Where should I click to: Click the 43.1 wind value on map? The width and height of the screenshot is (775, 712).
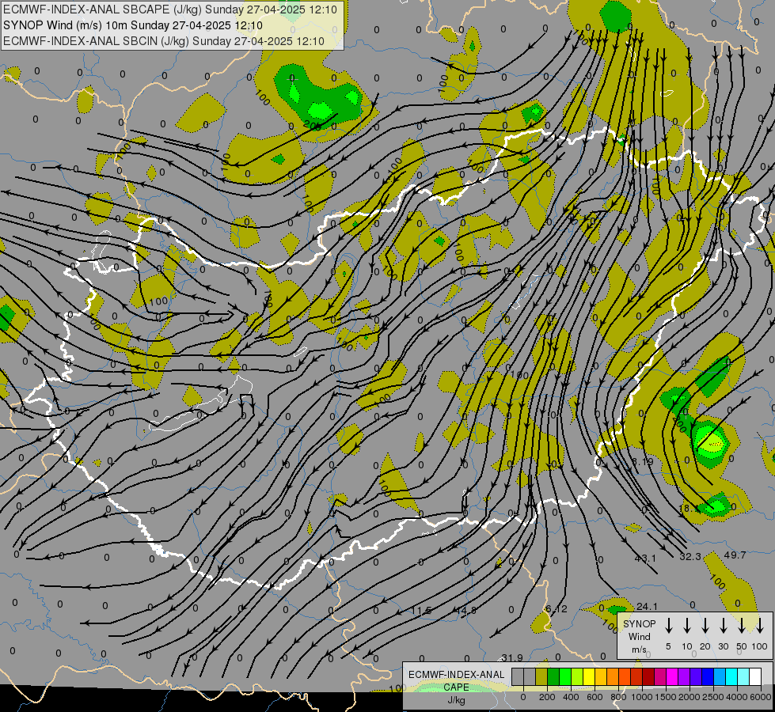tap(645, 558)
